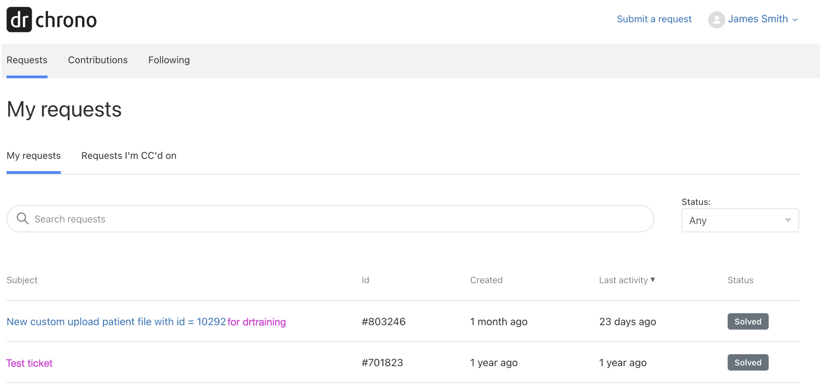Click the Submit a request link
Image resolution: width=820 pixels, height=386 pixels.
pos(654,19)
